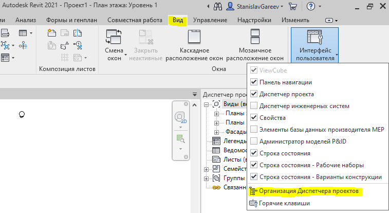This screenshot has width=389, height=213.
Task: Open the Надстройки tab
Action: pos(254,20)
